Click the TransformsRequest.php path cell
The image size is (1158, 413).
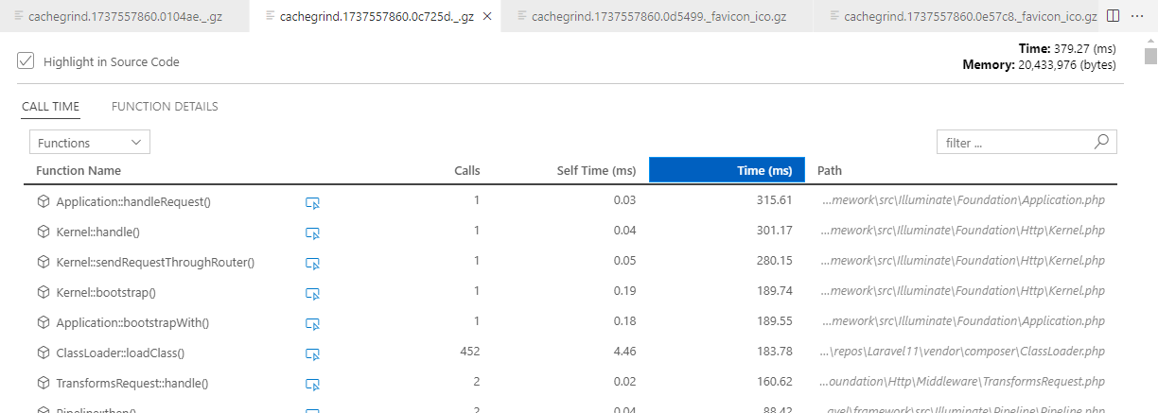963,382
